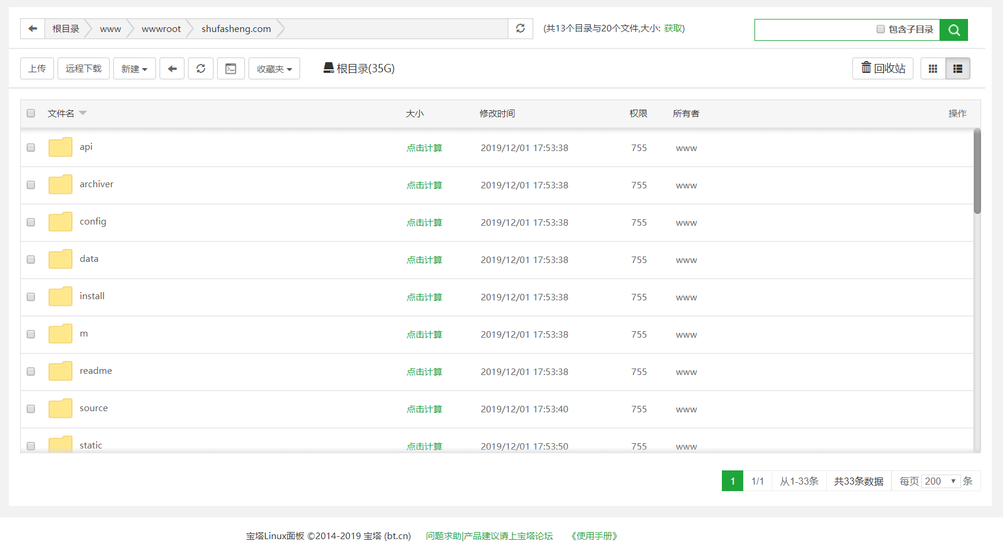
Task: Click the 上传 upload button
Action: pos(37,69)
